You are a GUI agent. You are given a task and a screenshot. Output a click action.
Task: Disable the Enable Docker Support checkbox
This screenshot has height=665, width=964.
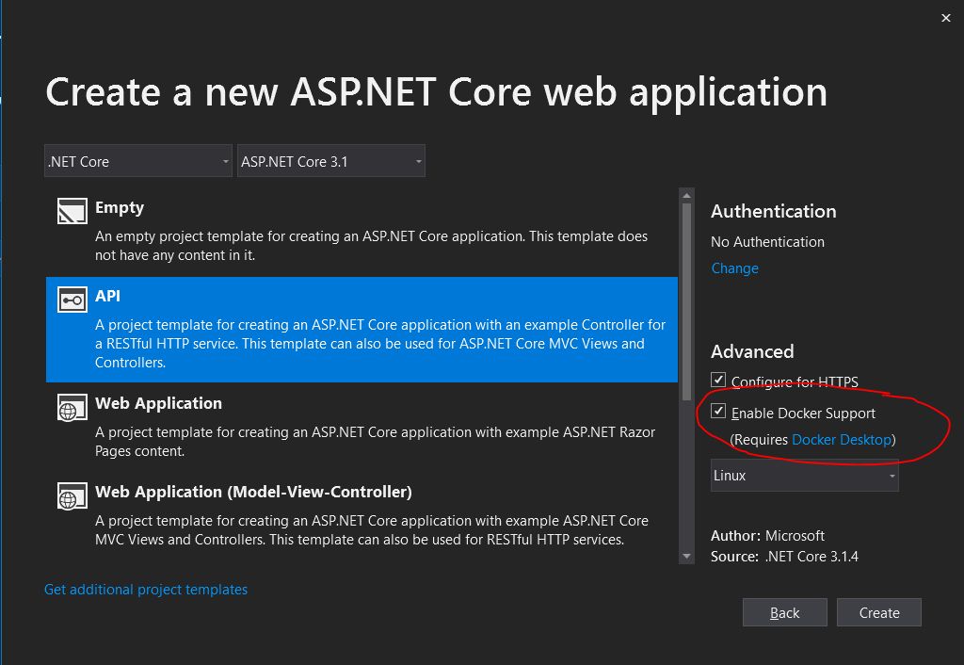719,412
